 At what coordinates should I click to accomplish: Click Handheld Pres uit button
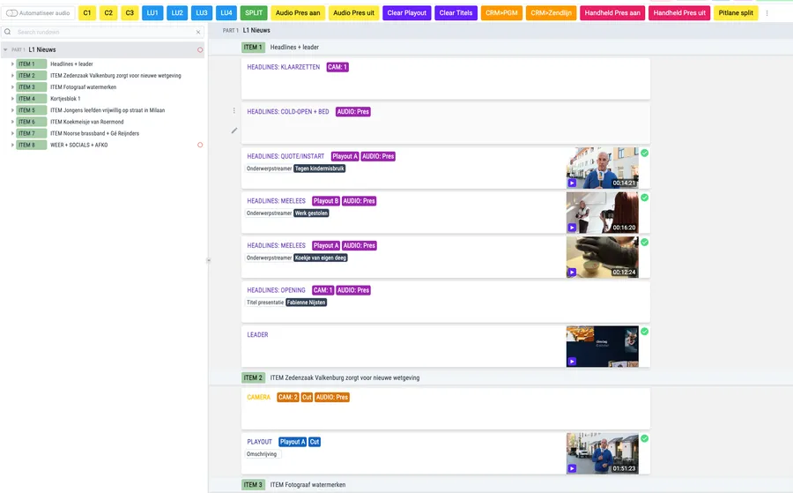click(679, 13)
